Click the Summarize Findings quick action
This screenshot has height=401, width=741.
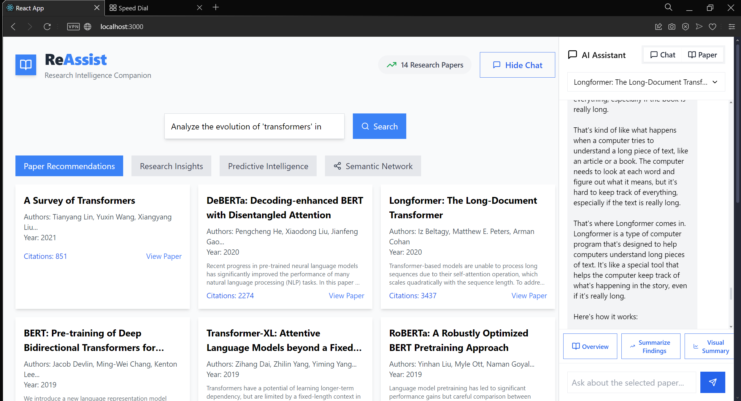click(650, 346)
